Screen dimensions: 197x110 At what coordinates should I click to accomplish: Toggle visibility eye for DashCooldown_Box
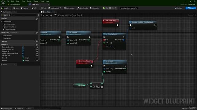37,47
